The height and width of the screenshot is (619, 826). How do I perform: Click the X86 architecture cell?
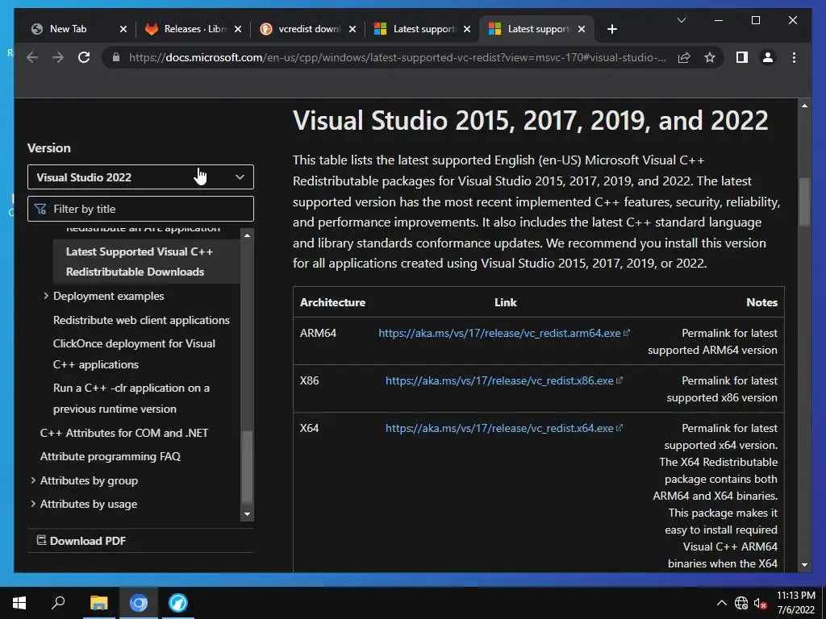[309, 380]
